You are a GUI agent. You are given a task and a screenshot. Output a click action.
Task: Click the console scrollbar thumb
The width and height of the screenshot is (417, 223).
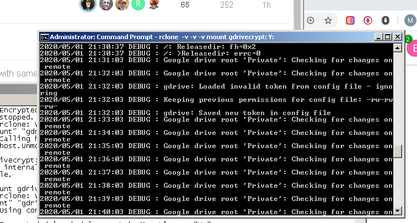pos(398,151)
